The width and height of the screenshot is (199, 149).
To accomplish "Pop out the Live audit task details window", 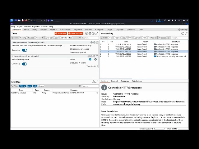I will (97, 56).
